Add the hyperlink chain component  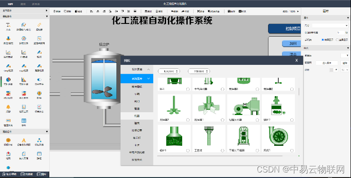coord(39,26)
